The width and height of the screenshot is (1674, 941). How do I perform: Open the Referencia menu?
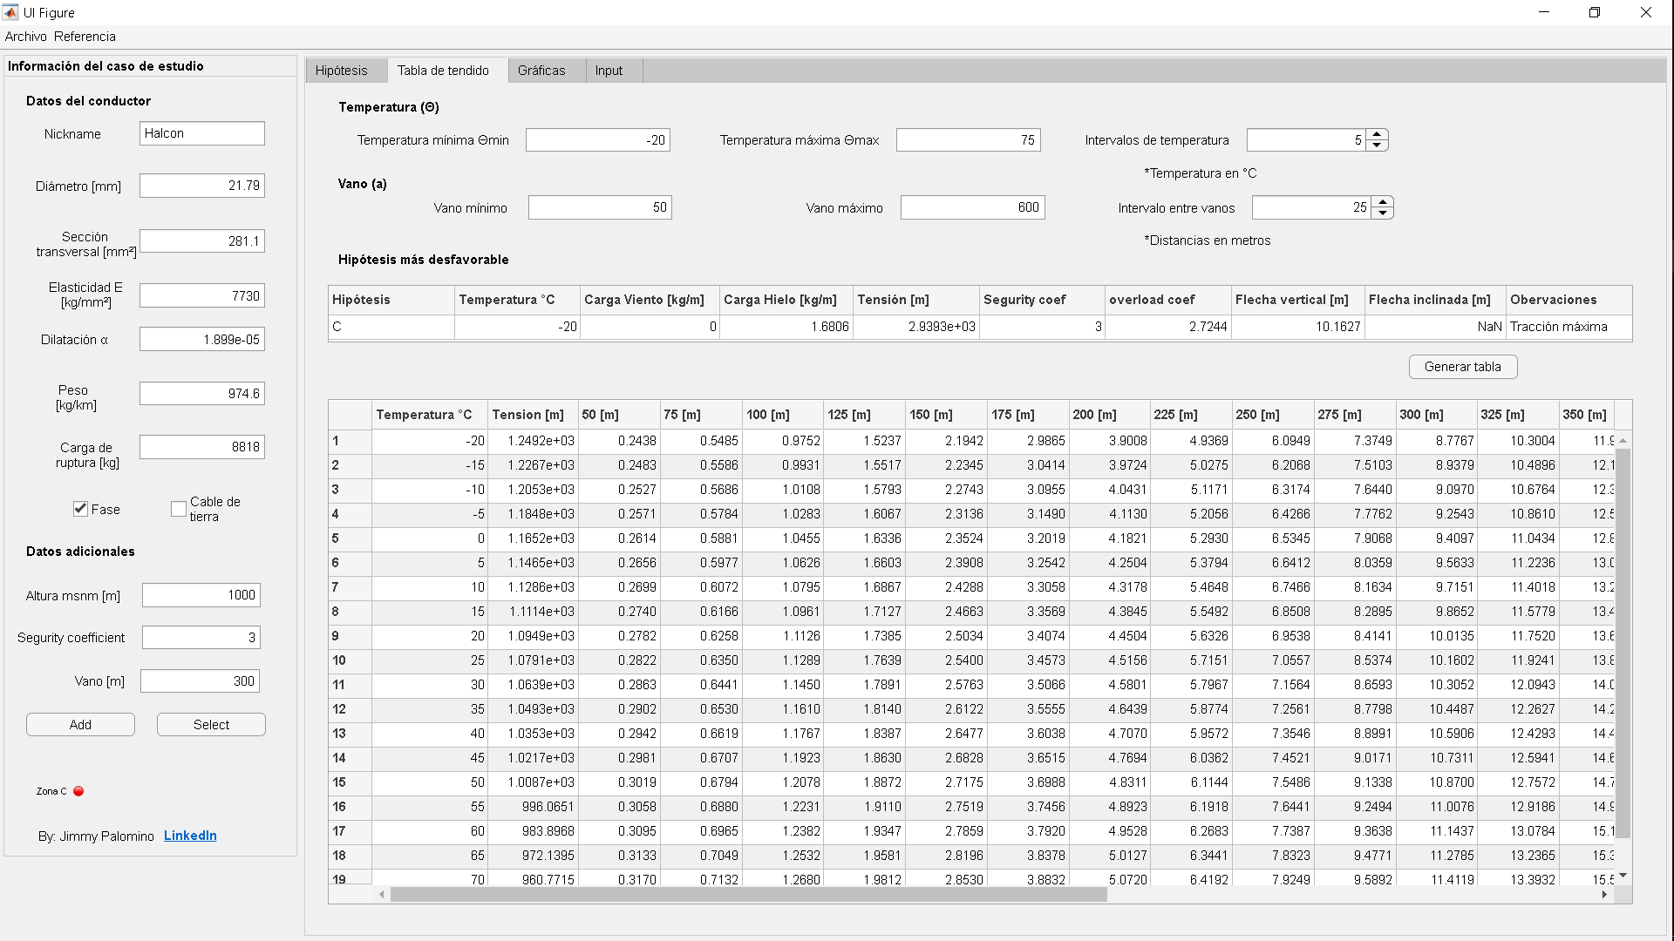(x=85, y=37)
